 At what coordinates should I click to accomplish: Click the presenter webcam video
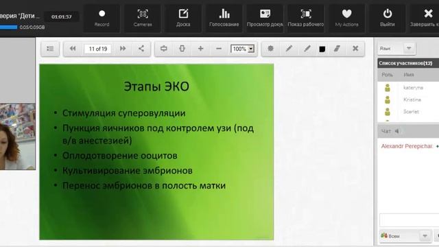[18, 137]
